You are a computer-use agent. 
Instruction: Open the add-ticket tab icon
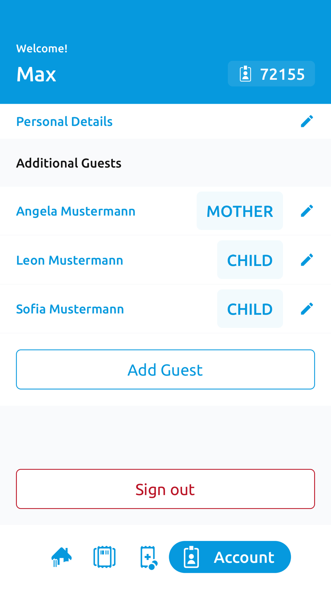(x=148, y=558)
